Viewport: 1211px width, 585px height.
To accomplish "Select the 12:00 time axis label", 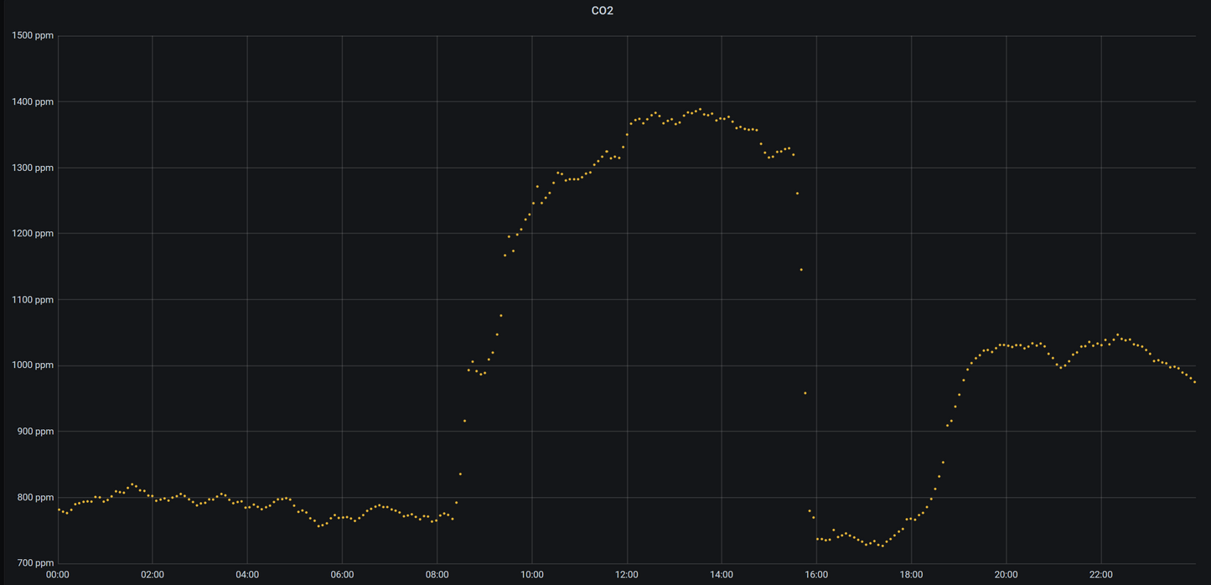I will (627, 575).
